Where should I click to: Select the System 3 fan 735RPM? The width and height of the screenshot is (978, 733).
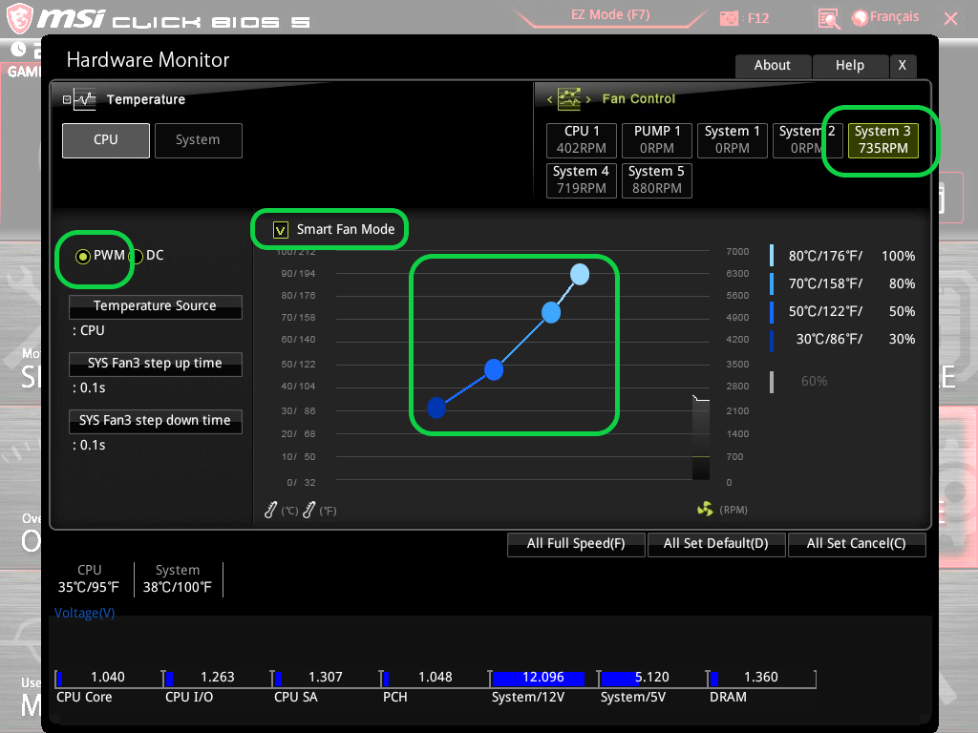tap(882, 140)
